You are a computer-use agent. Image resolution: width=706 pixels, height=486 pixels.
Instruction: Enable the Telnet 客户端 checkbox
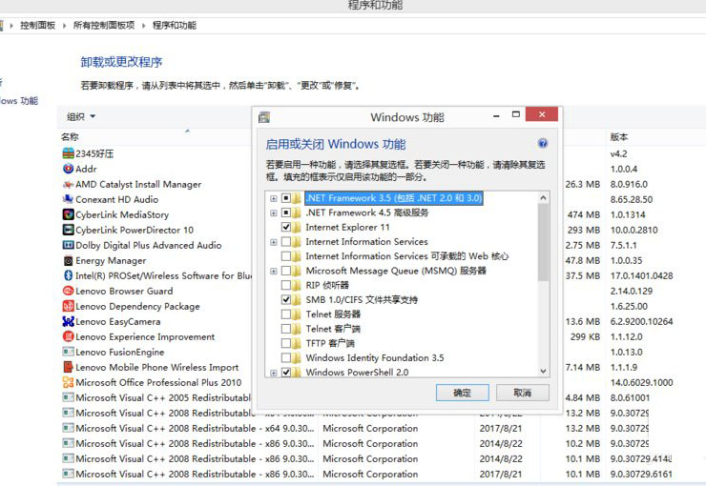click(x=286, y=329)
